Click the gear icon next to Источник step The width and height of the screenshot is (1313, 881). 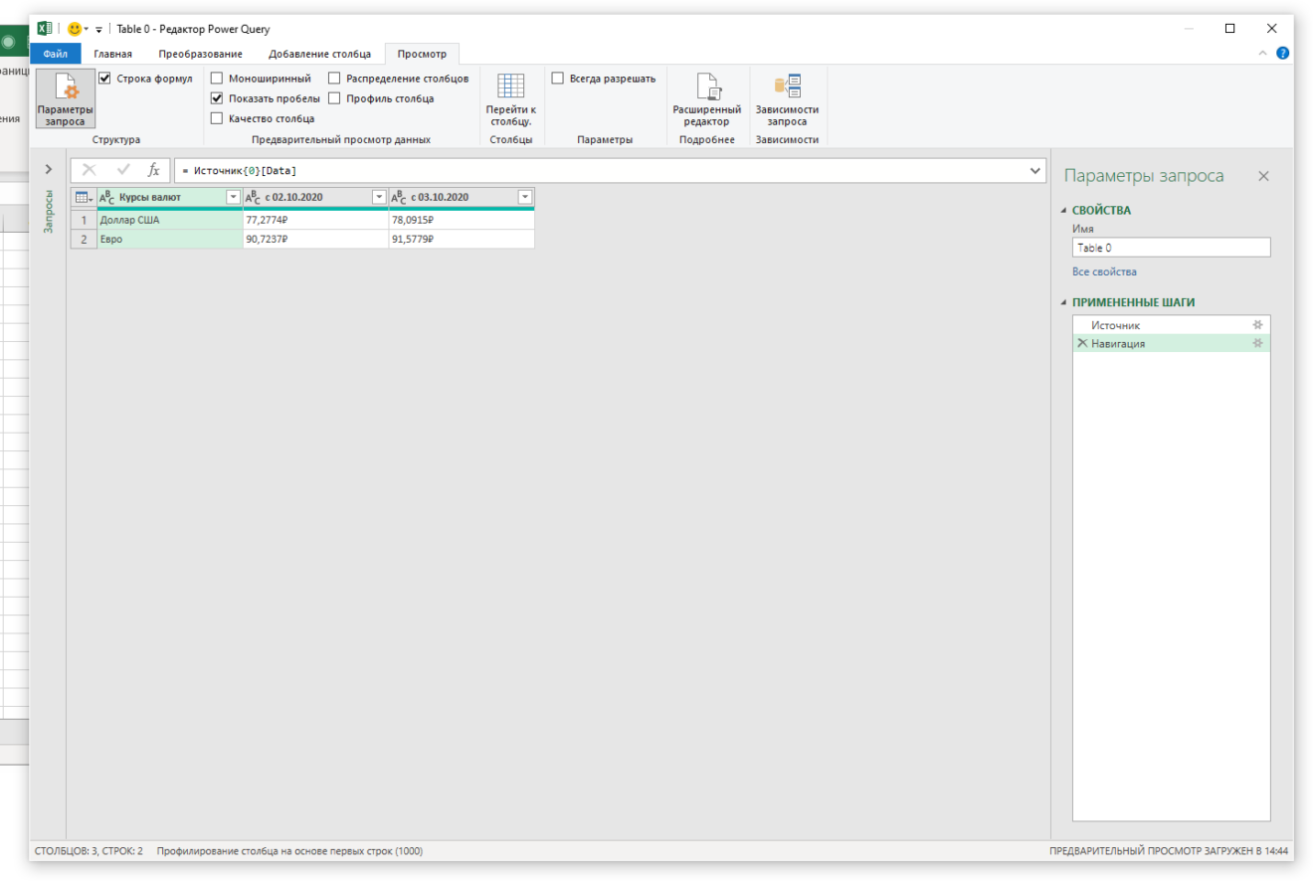pyautogui.click(x=1257, y=325)
